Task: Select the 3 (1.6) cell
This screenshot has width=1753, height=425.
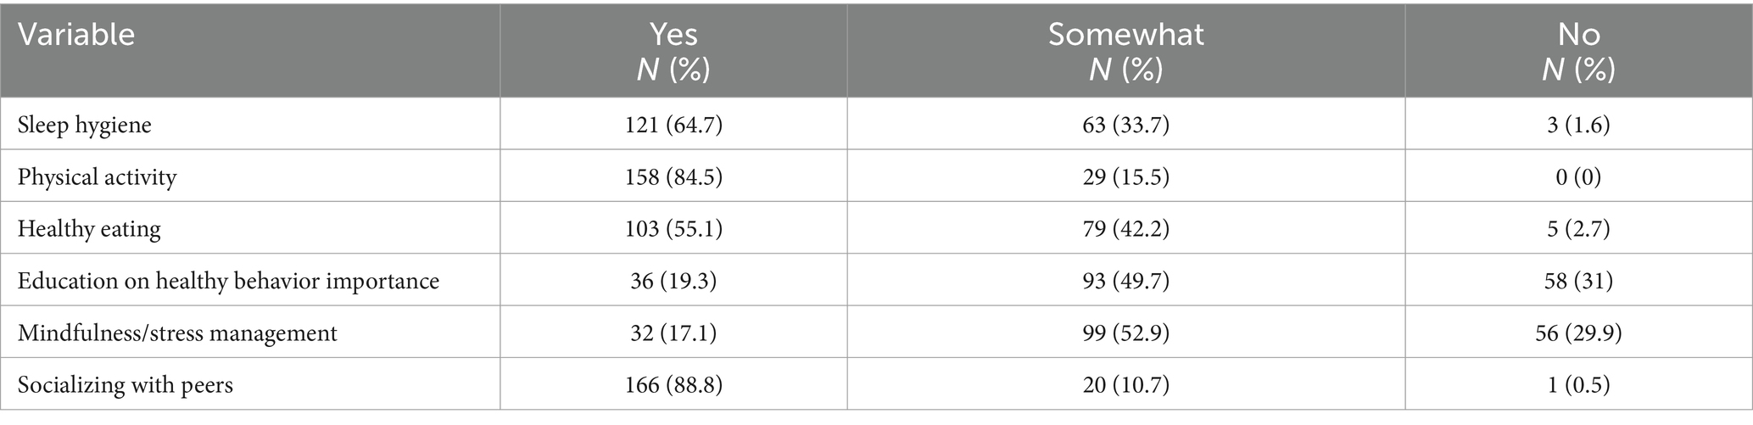Action: [1579, 126]
